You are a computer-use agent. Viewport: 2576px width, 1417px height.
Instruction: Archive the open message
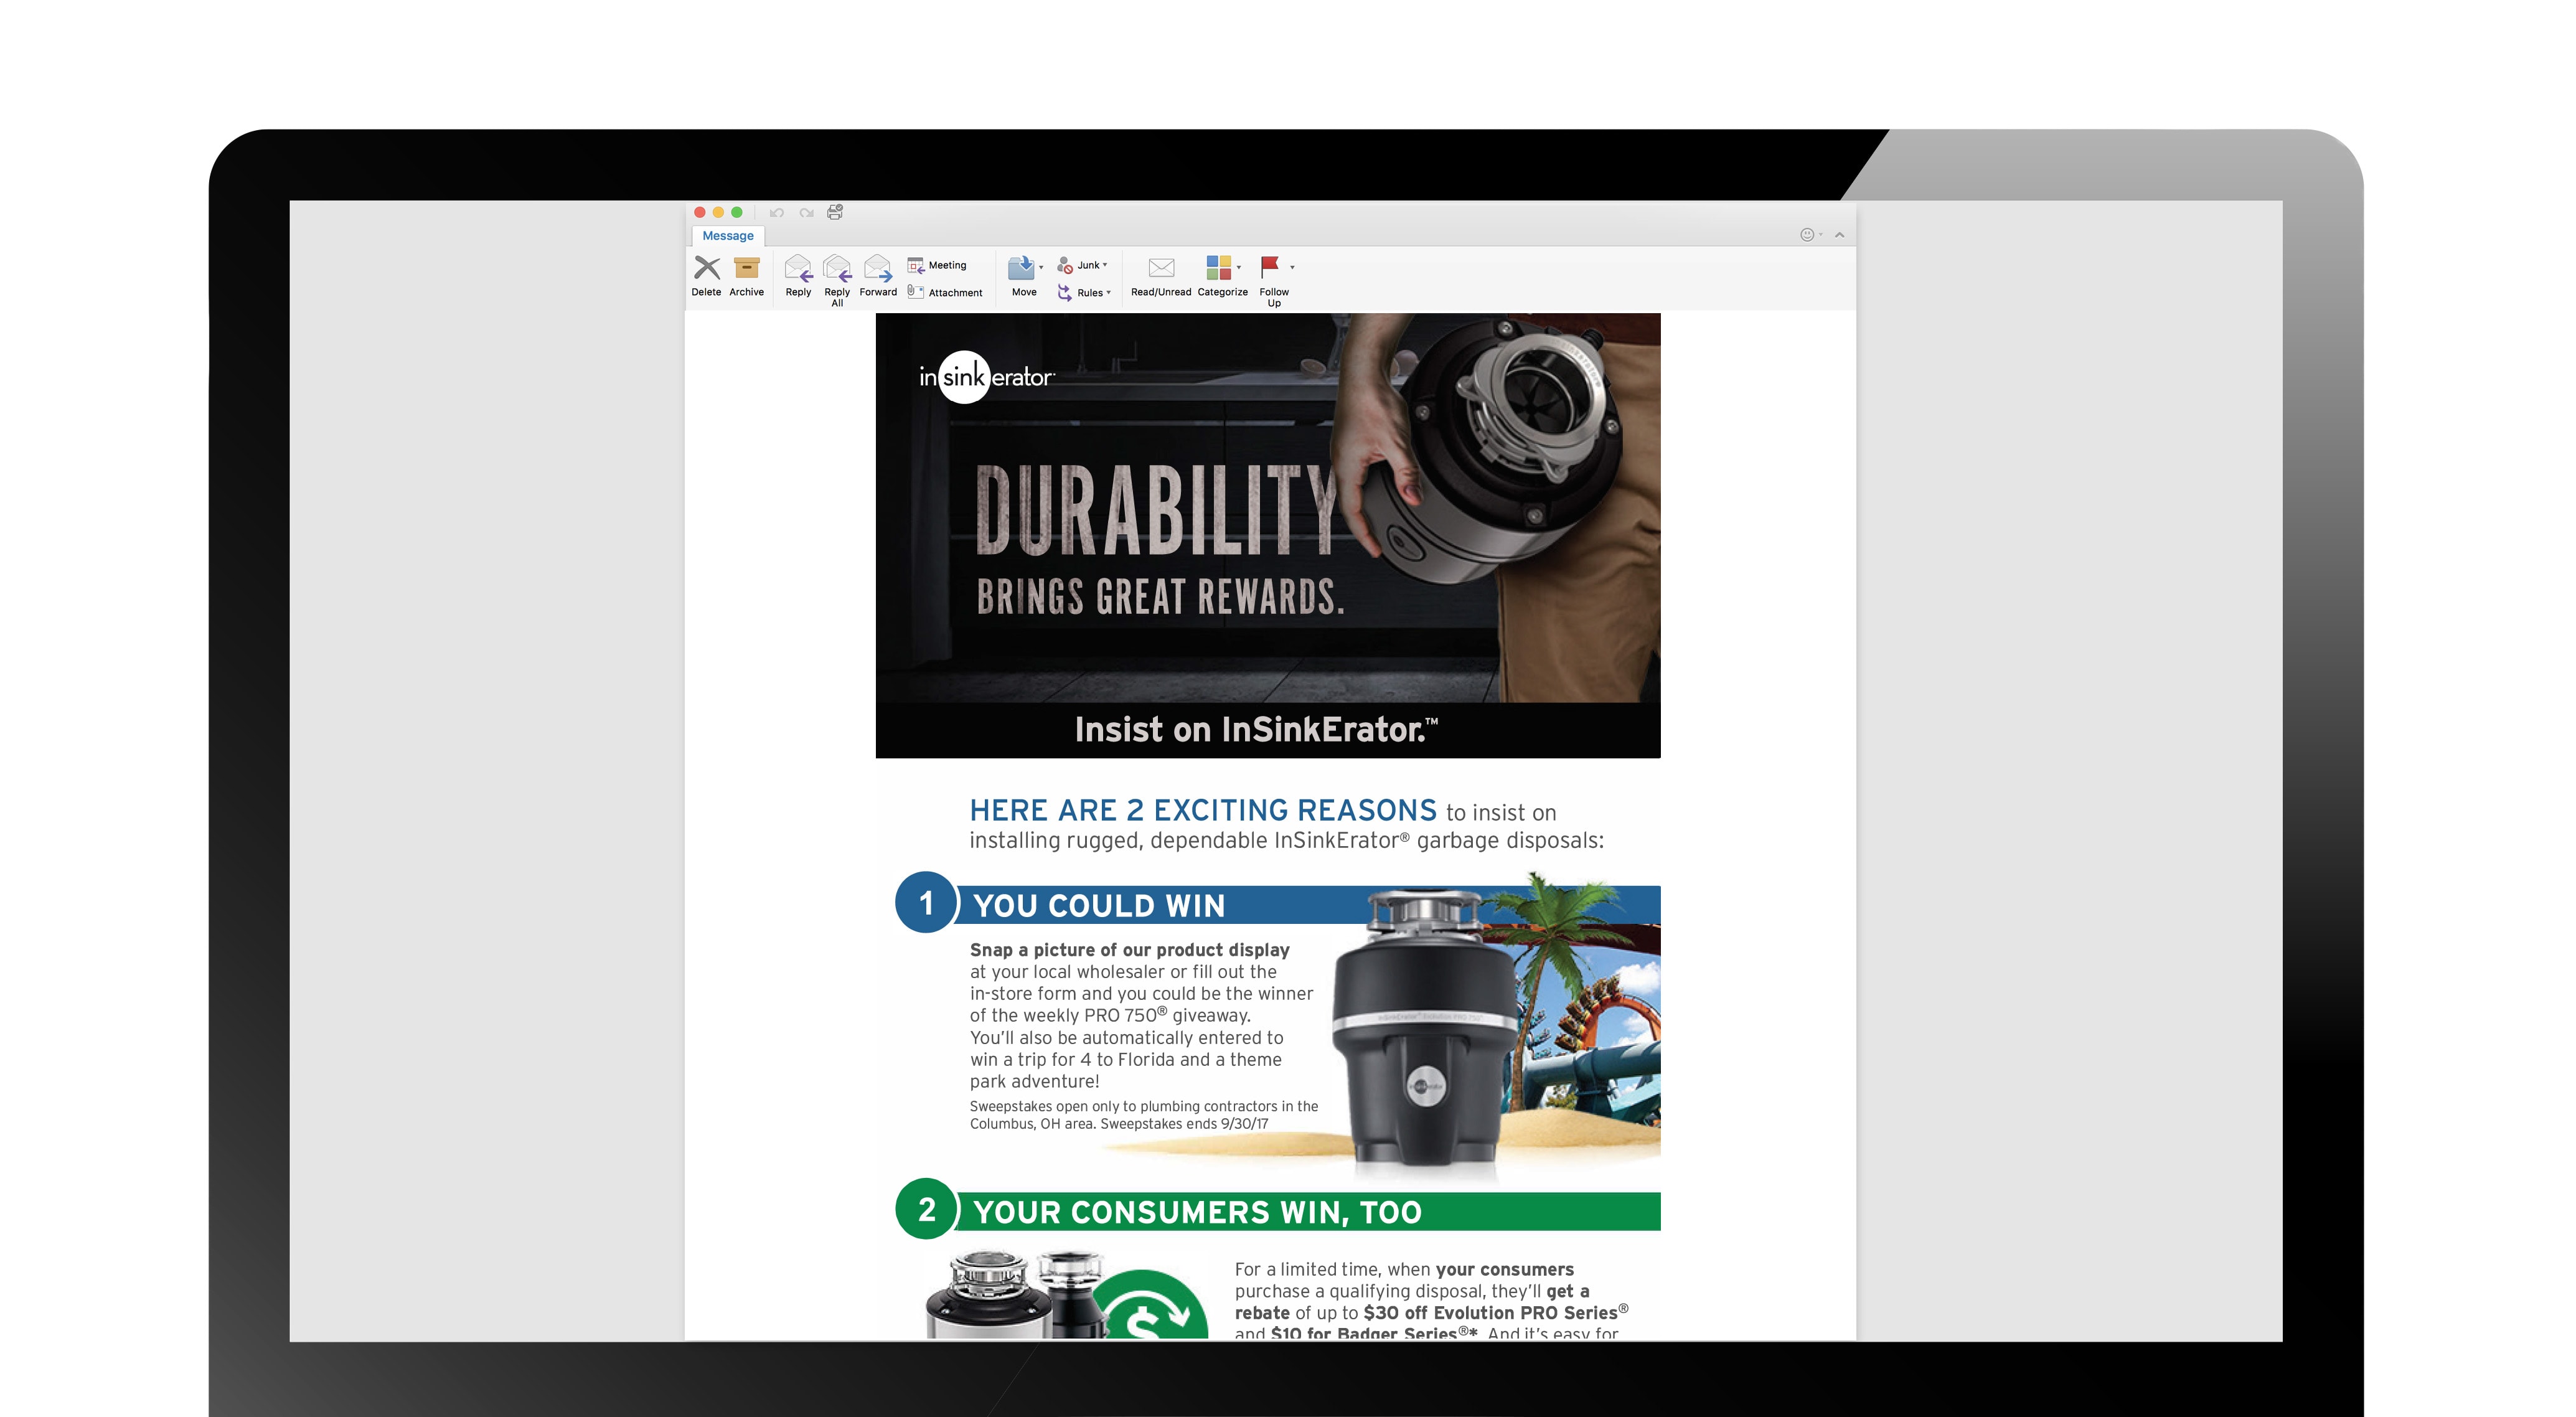coord(746,275)
